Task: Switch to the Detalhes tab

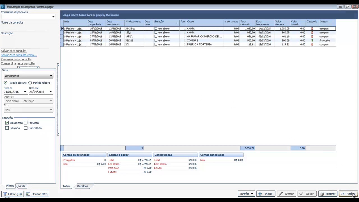Action: pos(82,186)
